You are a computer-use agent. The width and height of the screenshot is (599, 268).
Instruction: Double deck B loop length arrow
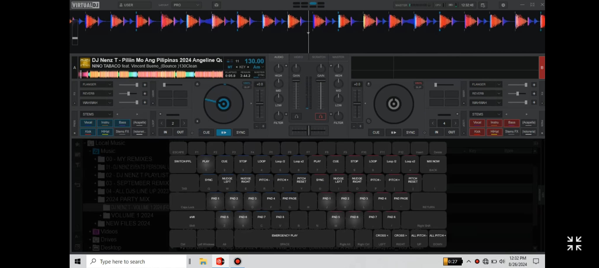pos(455,123)
